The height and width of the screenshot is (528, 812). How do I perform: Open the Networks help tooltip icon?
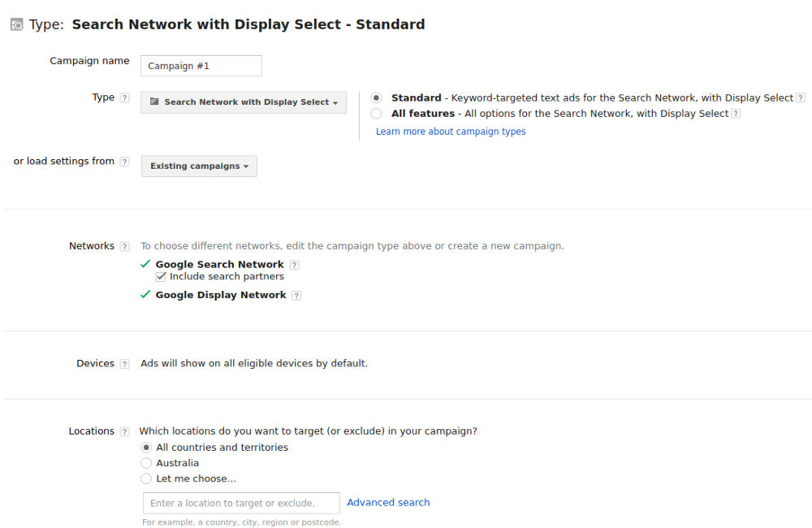(x=124, y=246)
